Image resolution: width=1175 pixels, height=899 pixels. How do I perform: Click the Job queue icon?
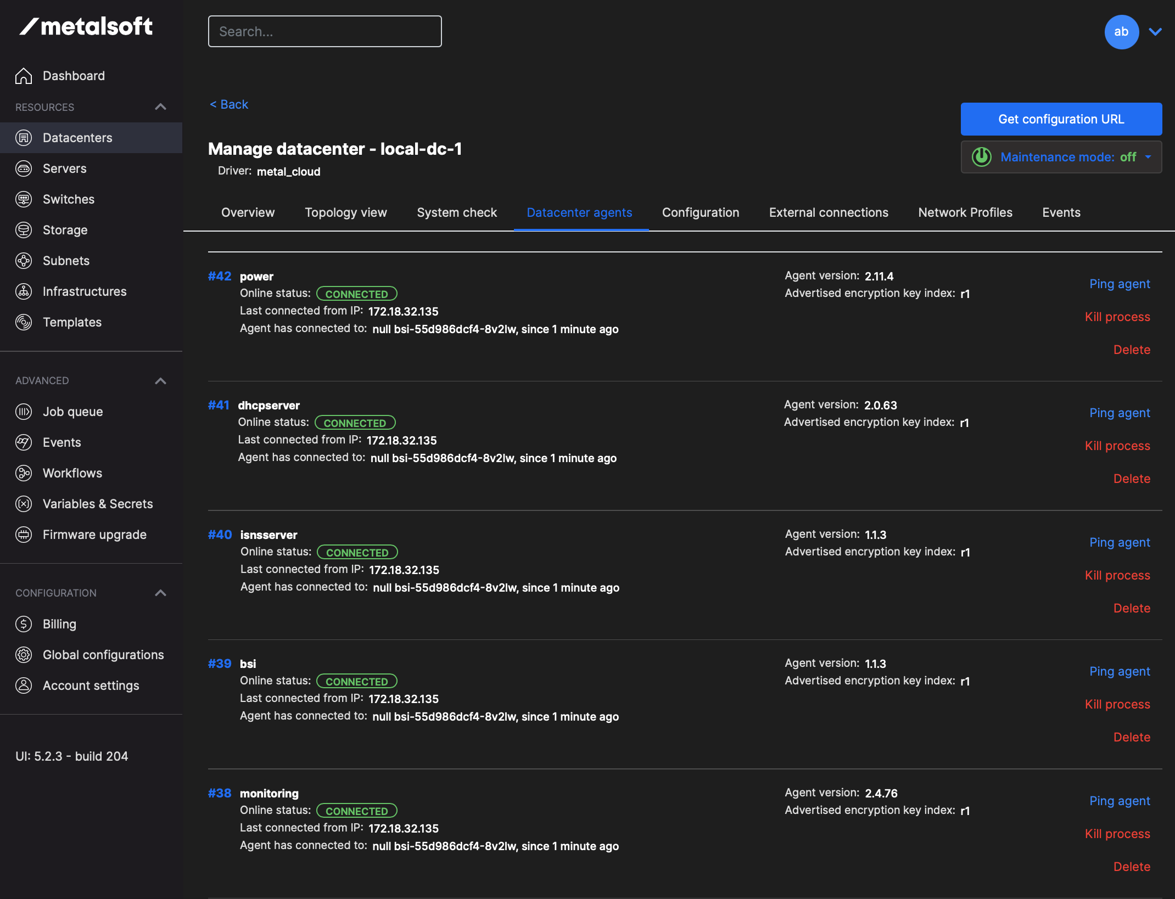pos(24,412)
